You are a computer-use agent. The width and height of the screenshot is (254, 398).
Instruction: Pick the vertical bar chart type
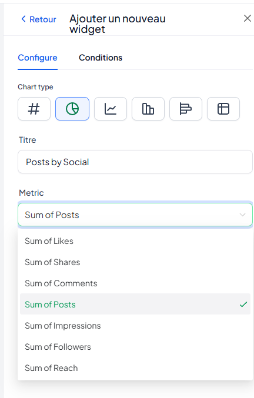(x=148, y=109)
